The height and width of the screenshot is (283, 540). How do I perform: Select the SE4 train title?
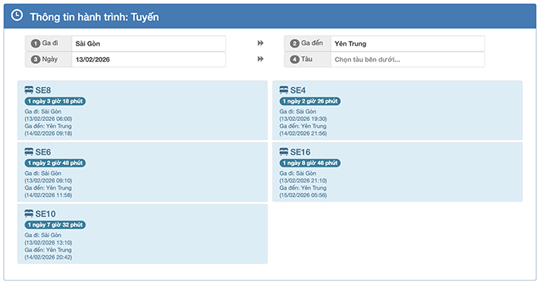click(x=298, y=90)
